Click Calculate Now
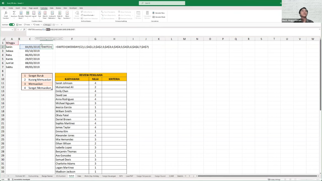The width and height of the screenshot is (322, 181). pos(159,13)
